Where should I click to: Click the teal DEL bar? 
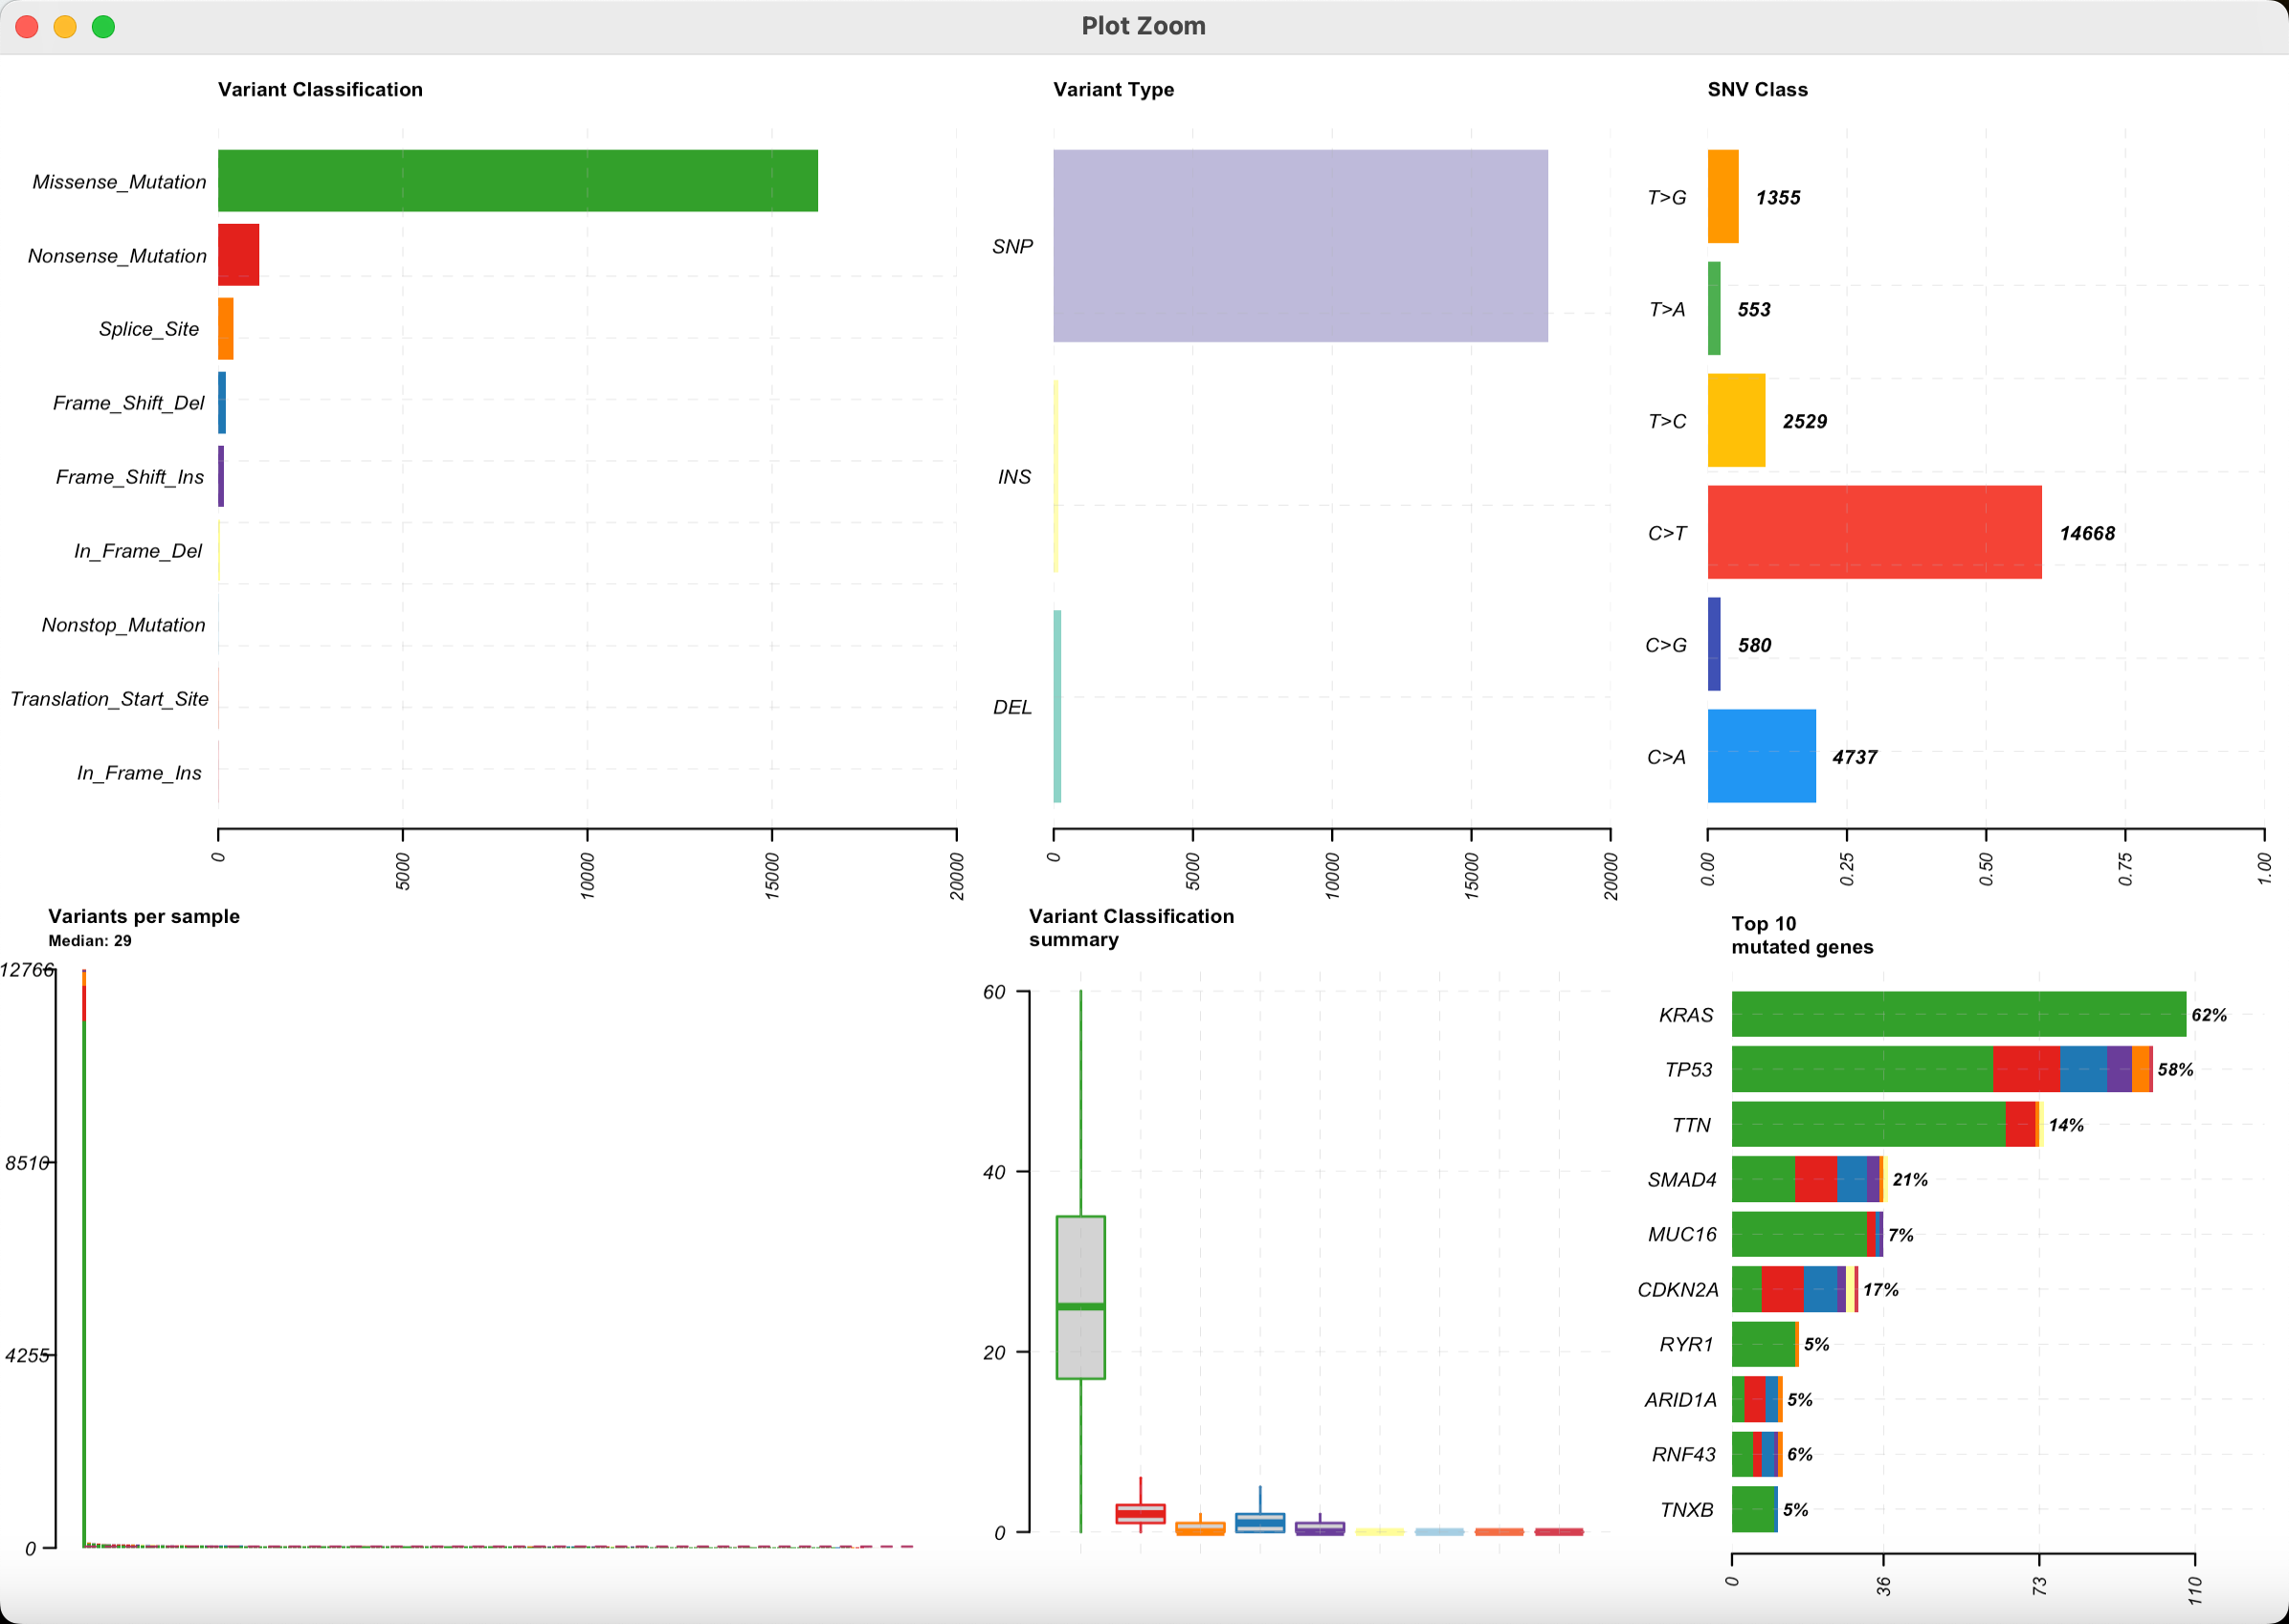pyautogui.click(x=1057, y=706)
